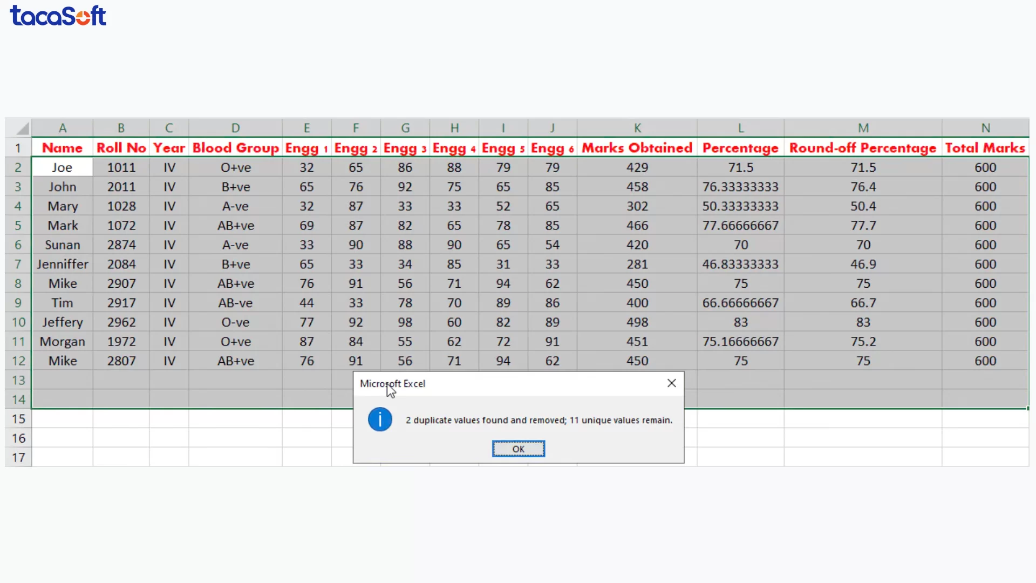Click the 'Year' header cell
Image resolution: width=1036 pixels, height=583 pixels.
click(169, 148)
